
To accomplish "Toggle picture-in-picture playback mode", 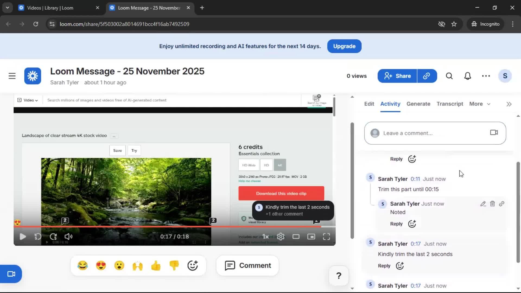I will 311,236.
